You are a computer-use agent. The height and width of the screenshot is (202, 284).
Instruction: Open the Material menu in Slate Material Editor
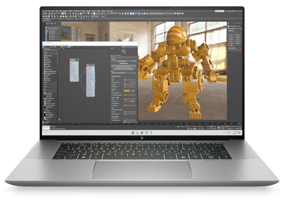pyautogui.click(x=48, y=45)
